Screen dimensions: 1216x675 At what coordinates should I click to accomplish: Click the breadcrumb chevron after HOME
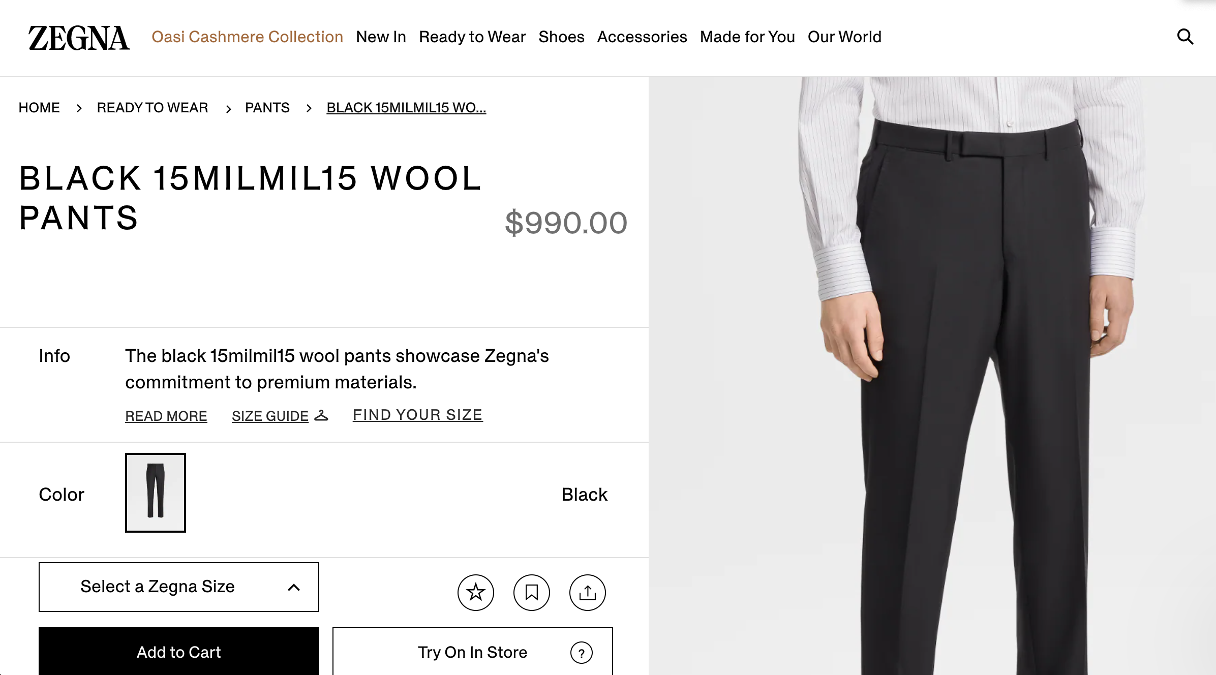coord(79,108)
